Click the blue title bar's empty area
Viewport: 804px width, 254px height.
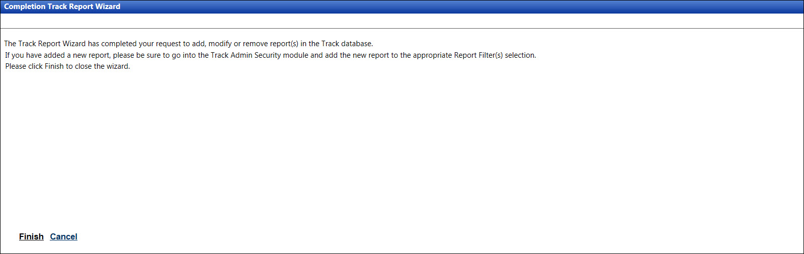pos(453,7)
